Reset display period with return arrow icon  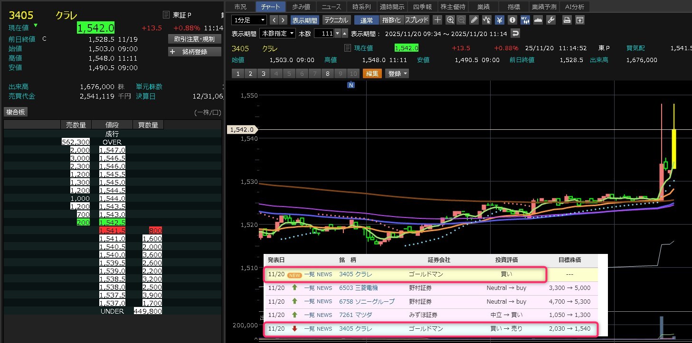[x=515, y=33]
